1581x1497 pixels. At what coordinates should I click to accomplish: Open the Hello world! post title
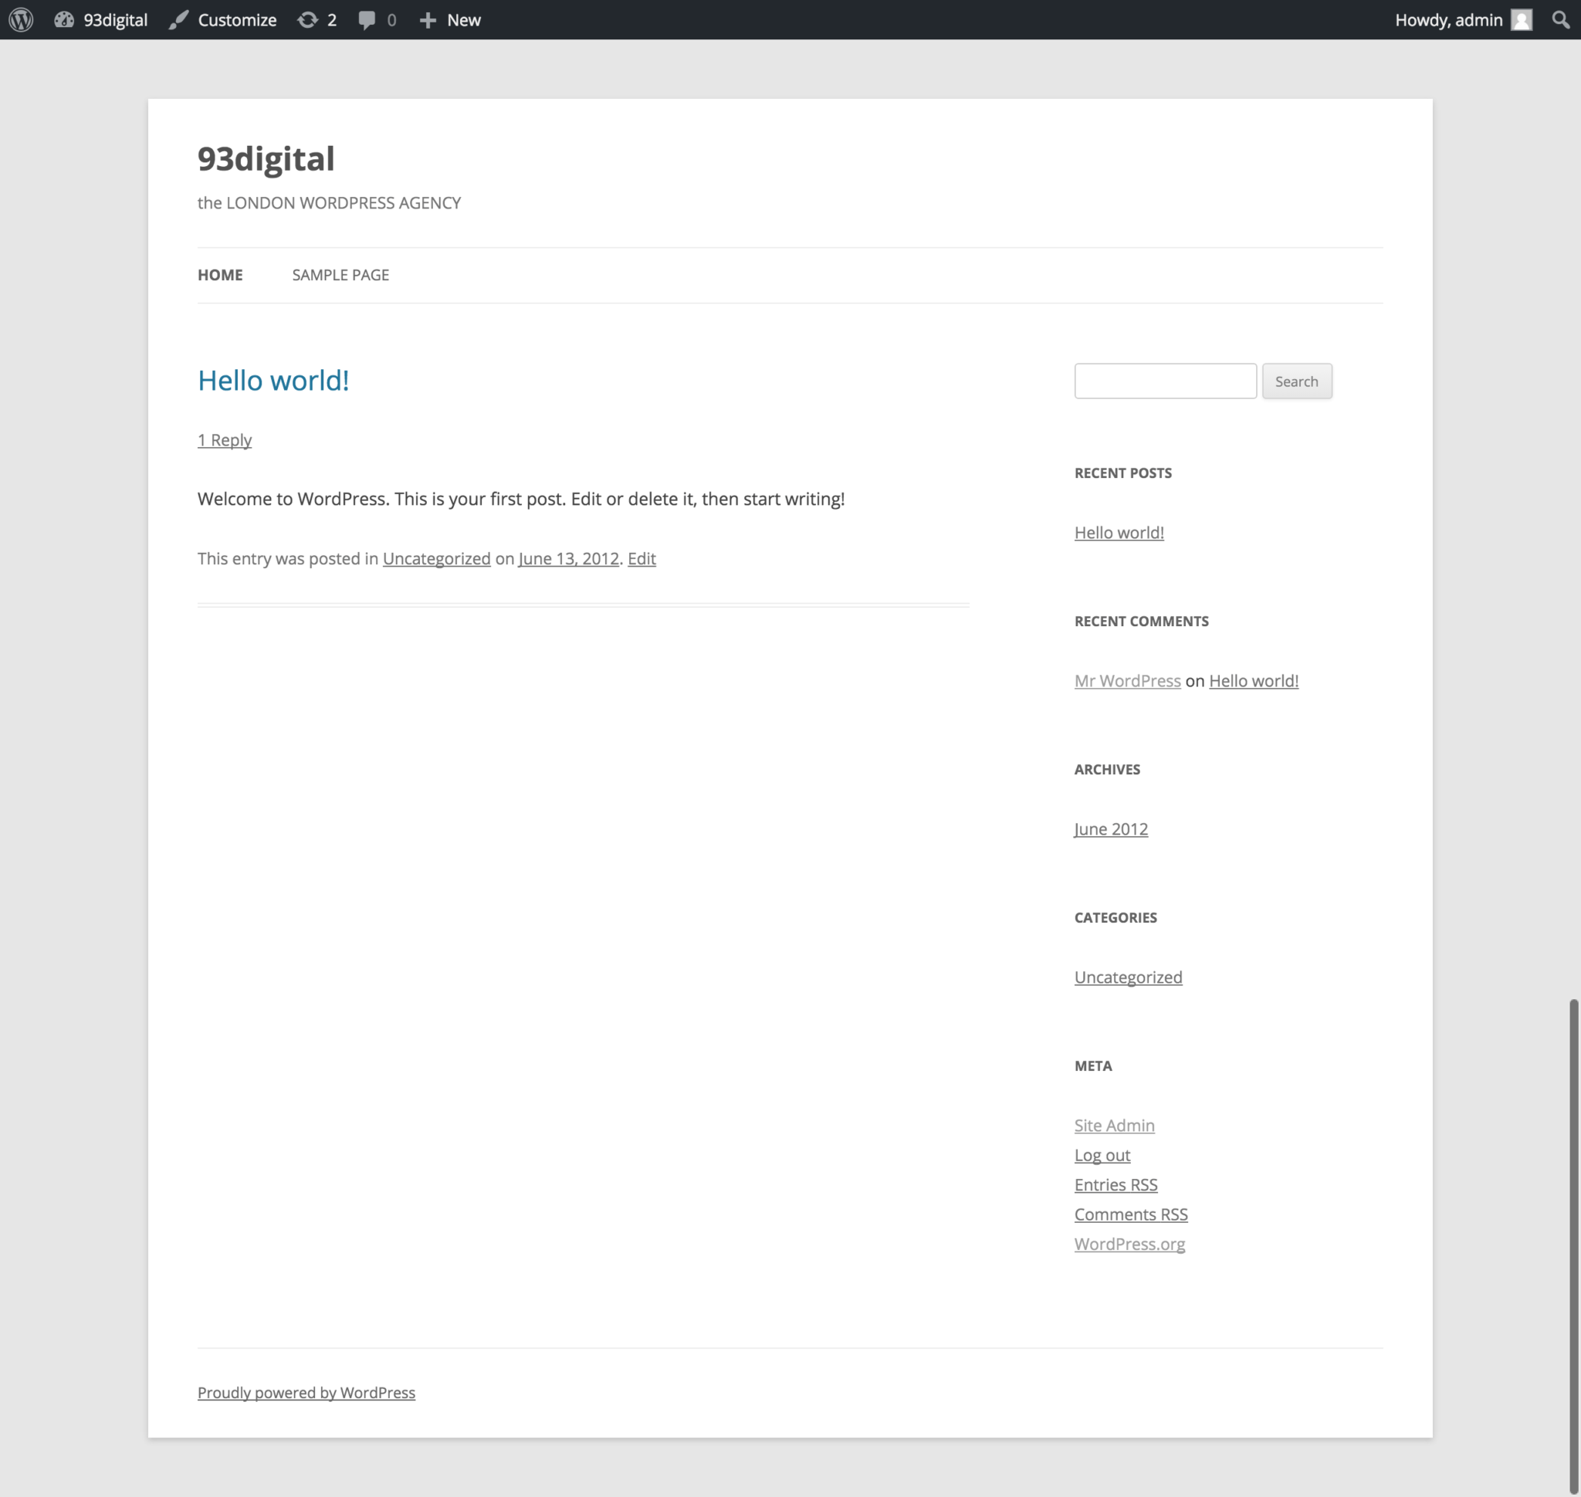[273, 381]
